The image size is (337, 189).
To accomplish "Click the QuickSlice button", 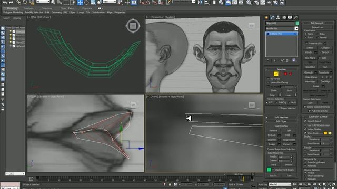I will click(310, 67).
